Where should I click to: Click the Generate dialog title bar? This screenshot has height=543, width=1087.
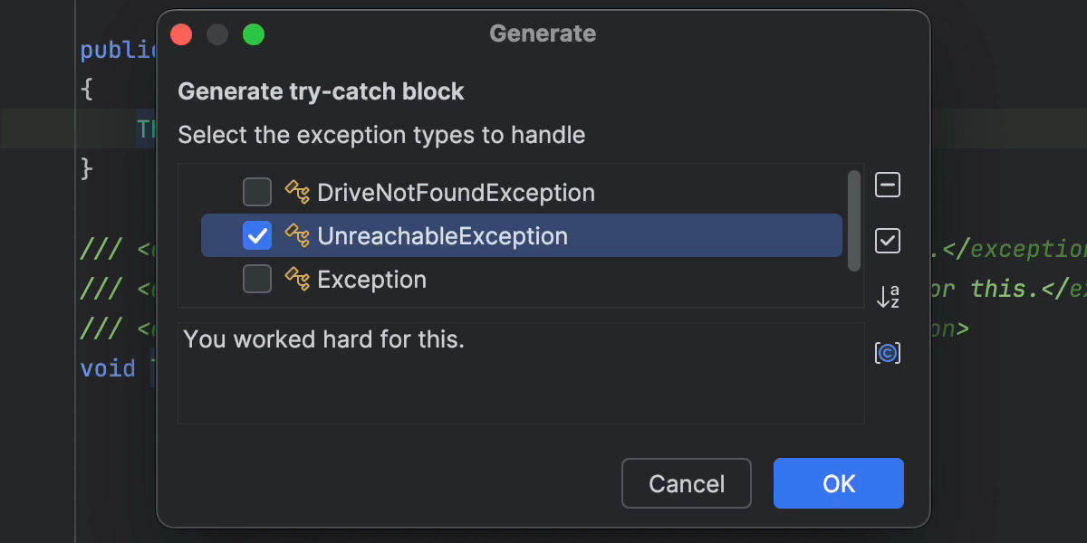[x=543, y=34]
